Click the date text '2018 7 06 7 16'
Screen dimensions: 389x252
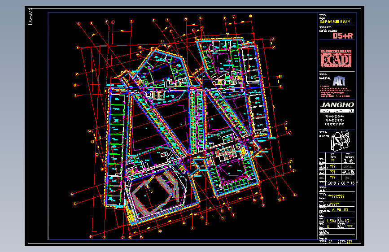pos(341,183)
